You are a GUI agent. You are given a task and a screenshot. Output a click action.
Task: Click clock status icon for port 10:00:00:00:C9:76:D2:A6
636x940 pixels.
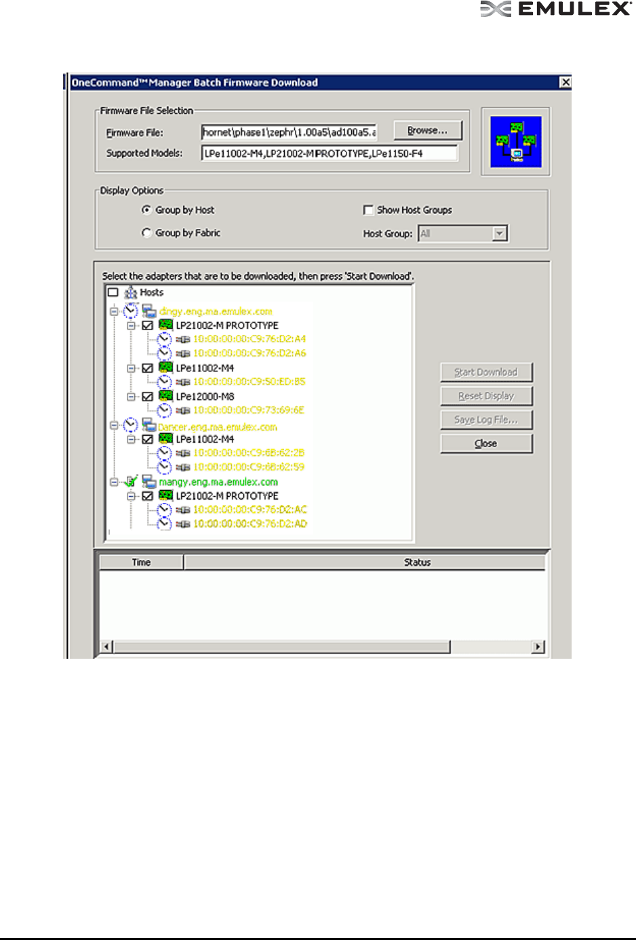click(x=164, y=353)
